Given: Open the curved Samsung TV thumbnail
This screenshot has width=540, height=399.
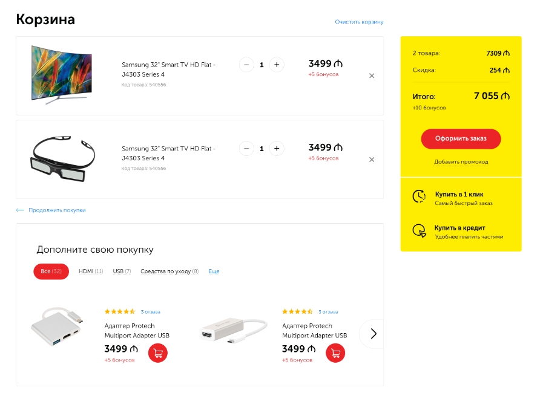Looking at the screenshot, I should (x=62, y=75).
